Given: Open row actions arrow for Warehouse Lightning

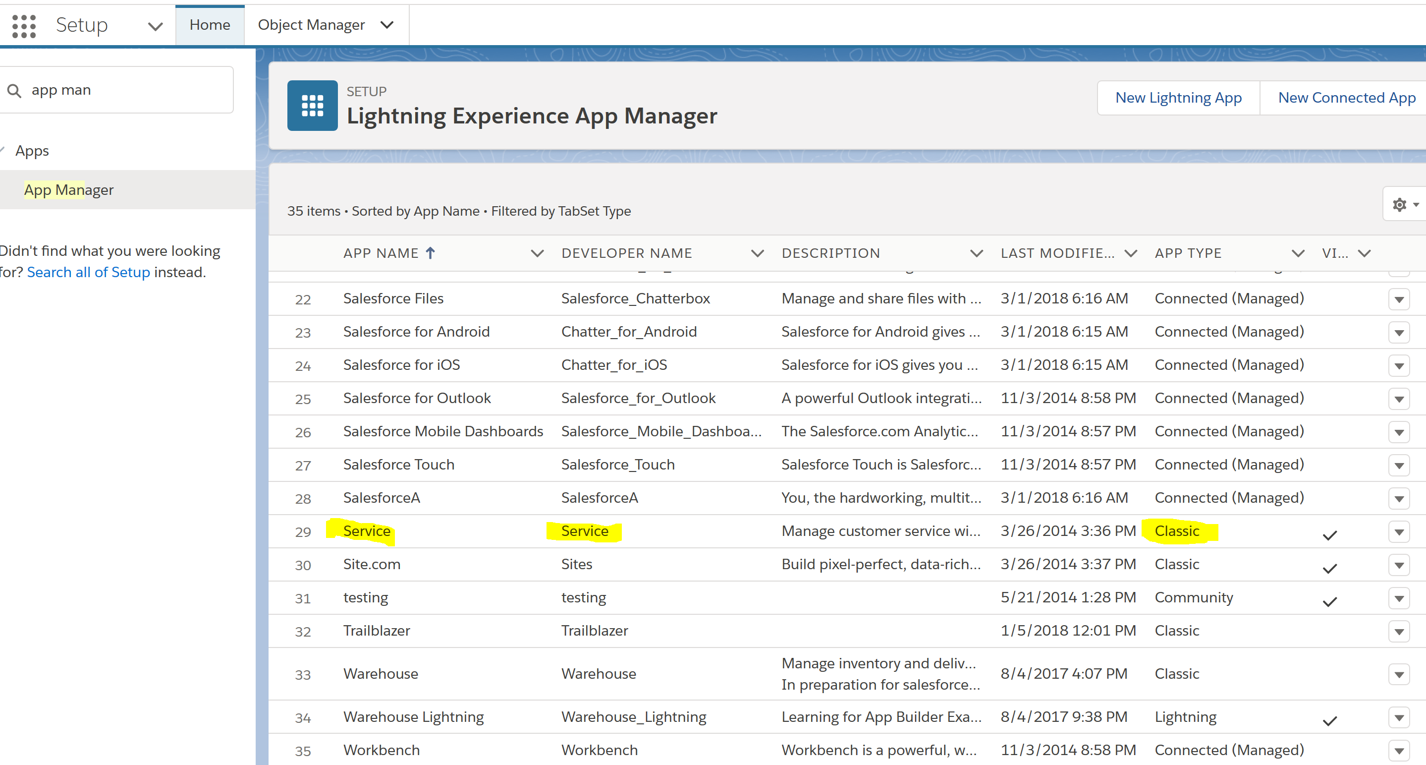Looking at the screenshot, I should [1399, 718].
